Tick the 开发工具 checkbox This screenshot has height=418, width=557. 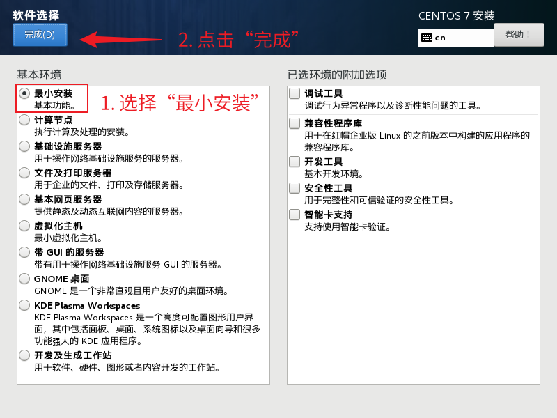295,162
